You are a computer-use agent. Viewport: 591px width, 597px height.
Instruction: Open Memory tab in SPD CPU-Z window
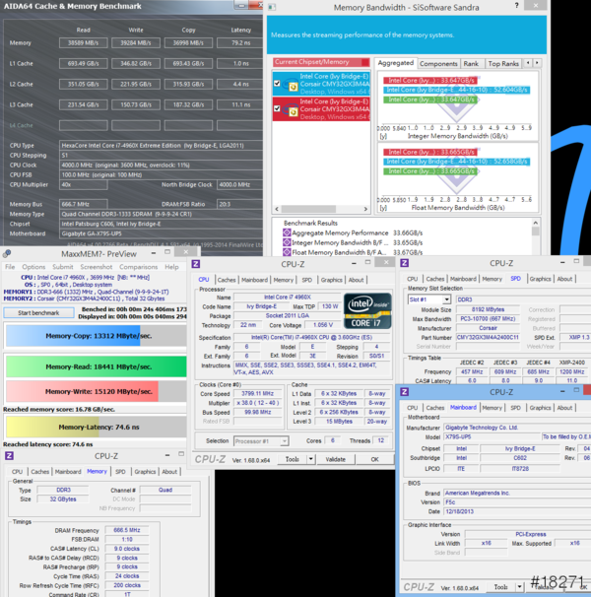492,279
